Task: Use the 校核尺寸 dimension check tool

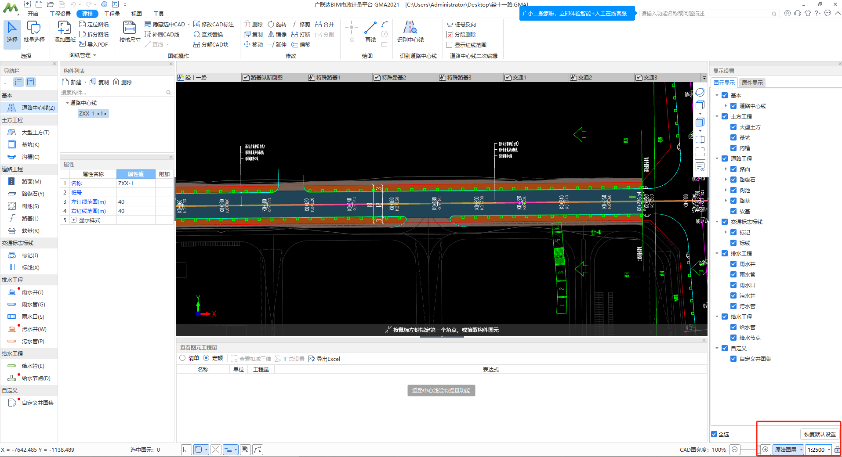Action: coord(130,32)
